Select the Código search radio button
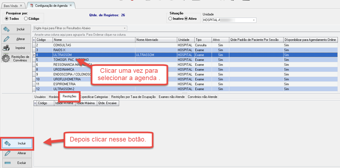The width and height of the screenshot is (340, 168). pyautogui.click(x=26, y=19)
